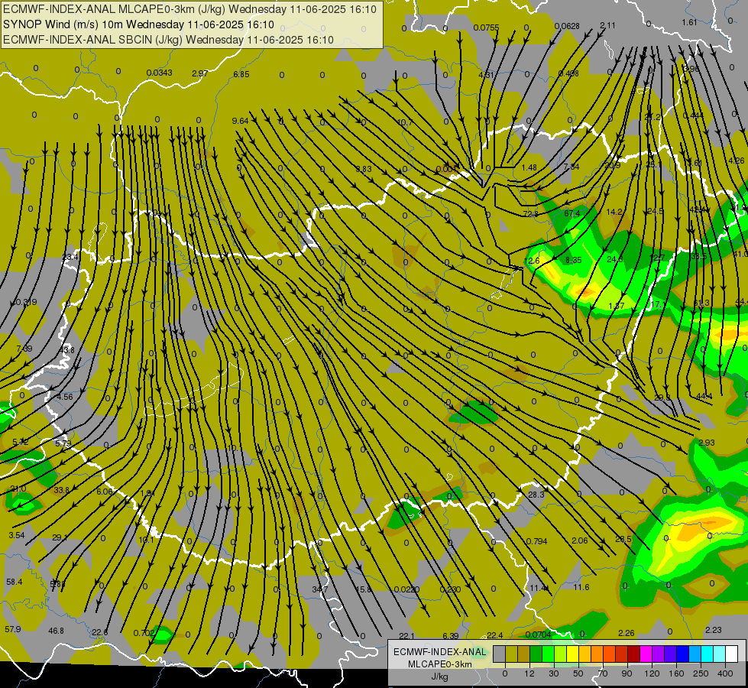Click the legend scale value '160'
Image resolution: width=748 pixels, height=688 pixels.
coord(676,673)
